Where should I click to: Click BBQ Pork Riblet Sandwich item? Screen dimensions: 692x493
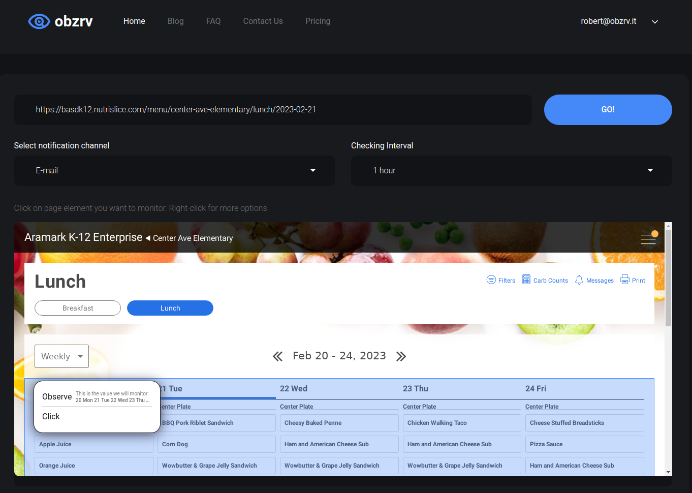216,423
